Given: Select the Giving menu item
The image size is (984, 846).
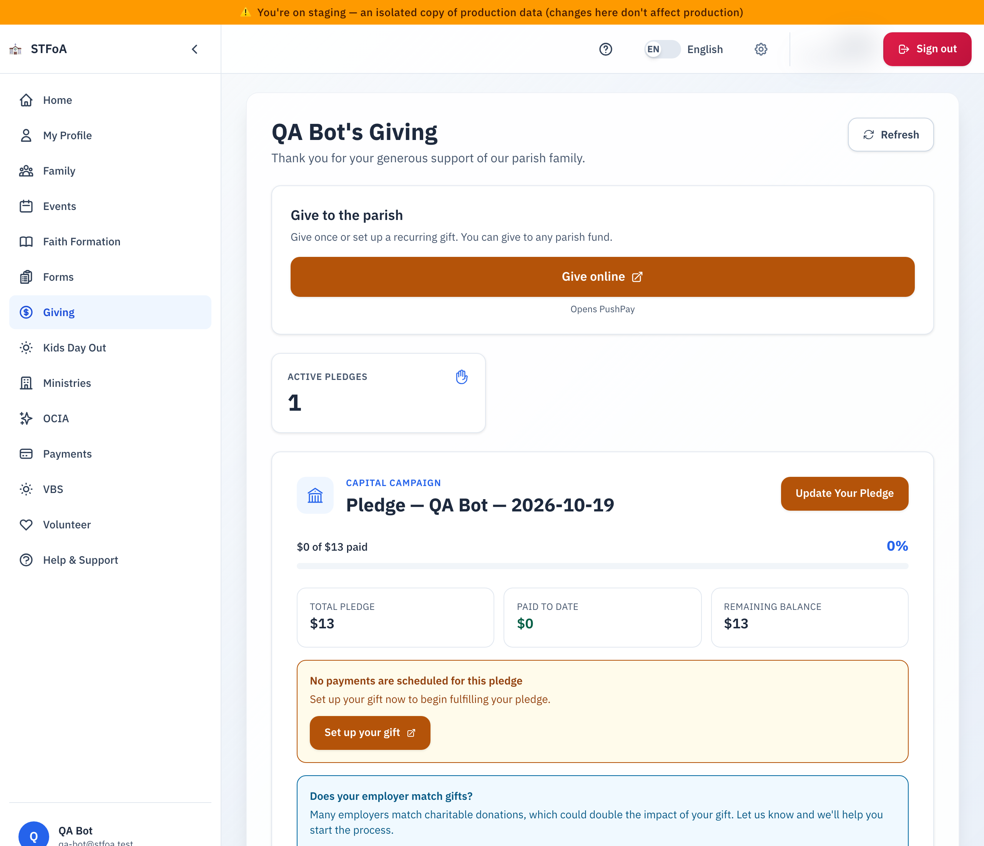Looking at the screenshot, I should tap(110, 313).
